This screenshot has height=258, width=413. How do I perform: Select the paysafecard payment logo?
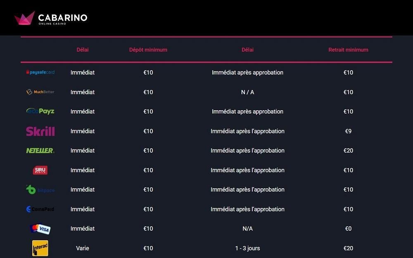point(40,72)
